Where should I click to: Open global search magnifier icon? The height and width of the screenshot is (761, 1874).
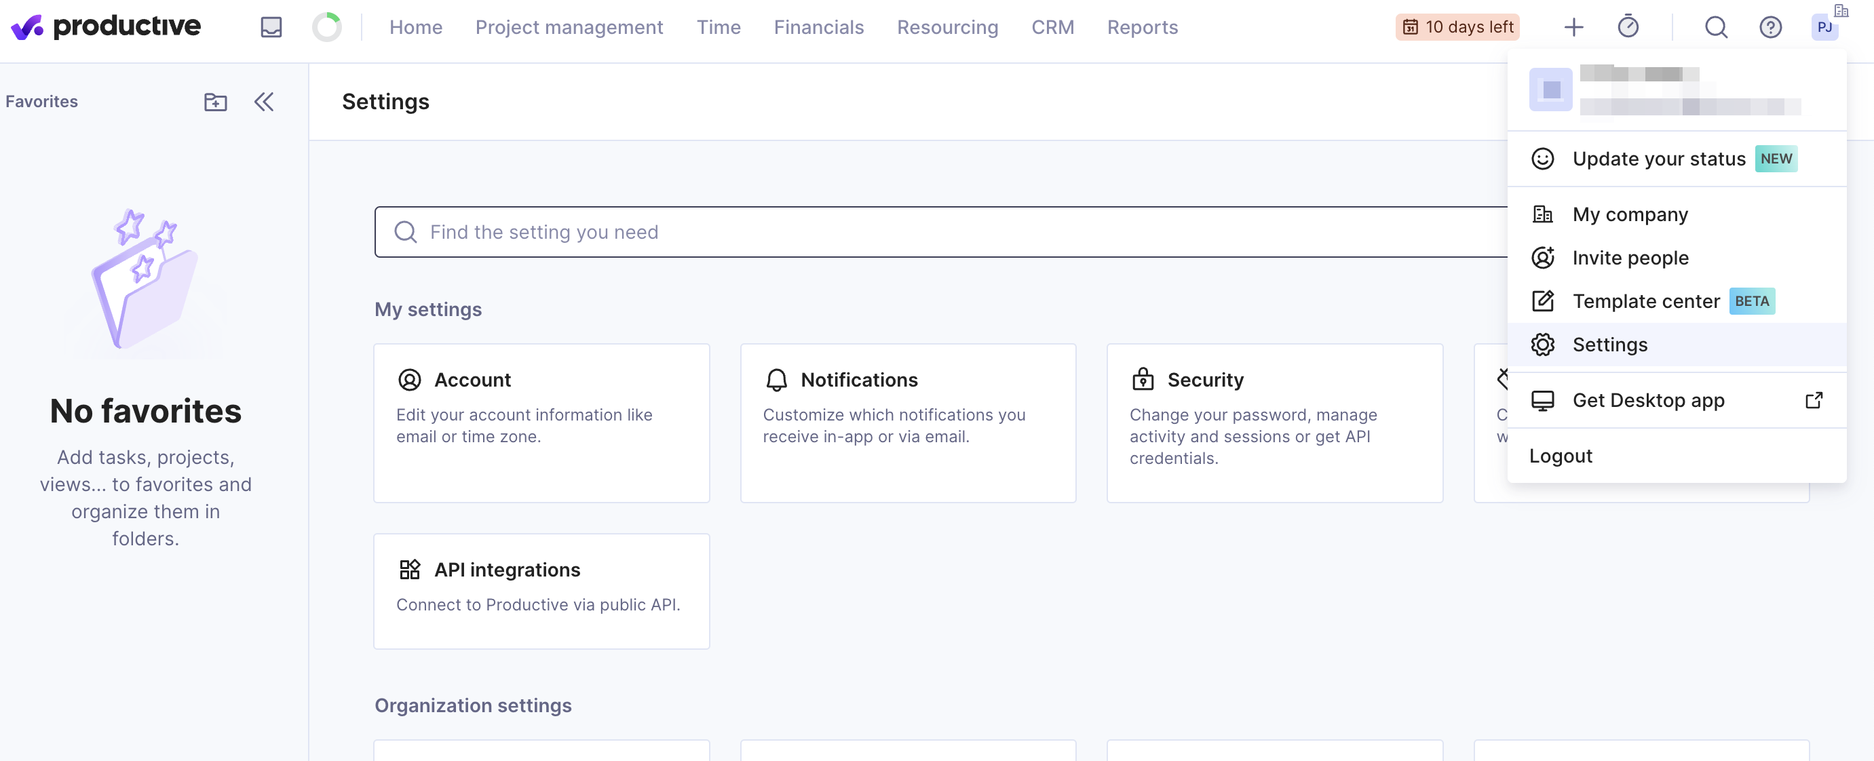tap(1715, 27)
